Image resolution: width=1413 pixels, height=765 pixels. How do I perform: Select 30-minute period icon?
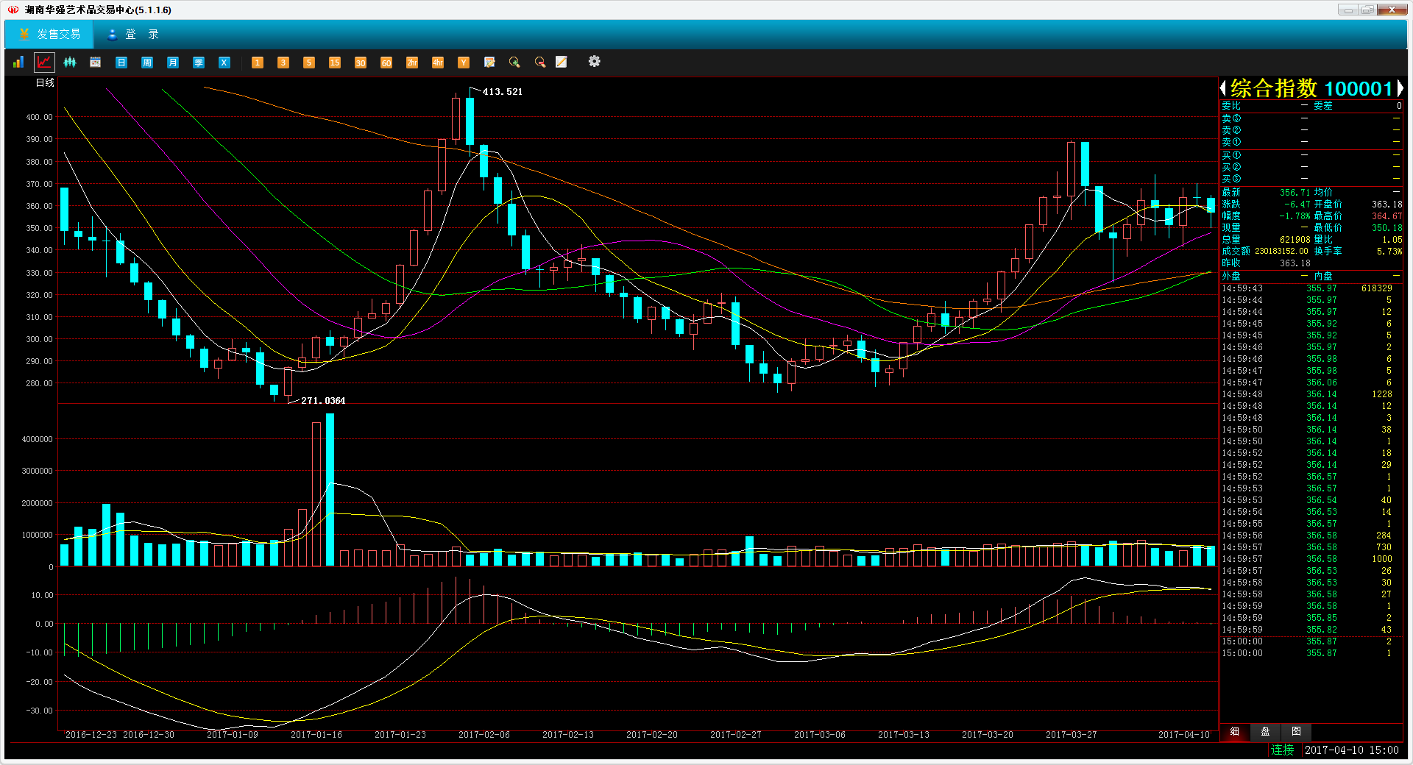point(361,63)
